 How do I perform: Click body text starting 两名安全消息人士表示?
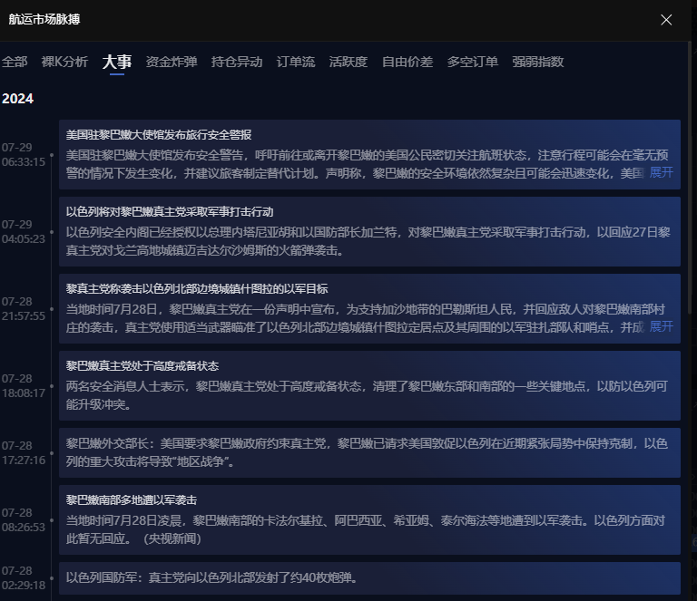point(367,395)
